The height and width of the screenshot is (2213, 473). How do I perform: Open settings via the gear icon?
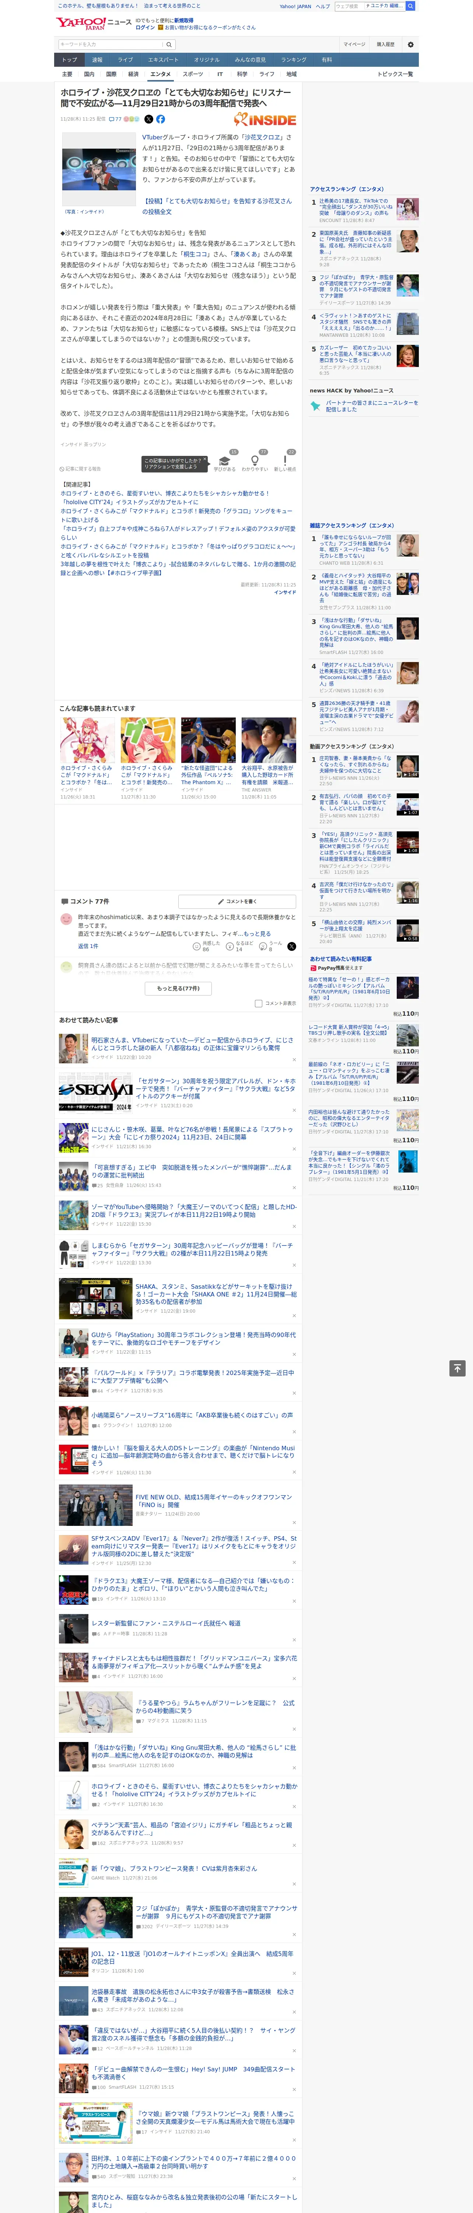(x=410, y=44)
